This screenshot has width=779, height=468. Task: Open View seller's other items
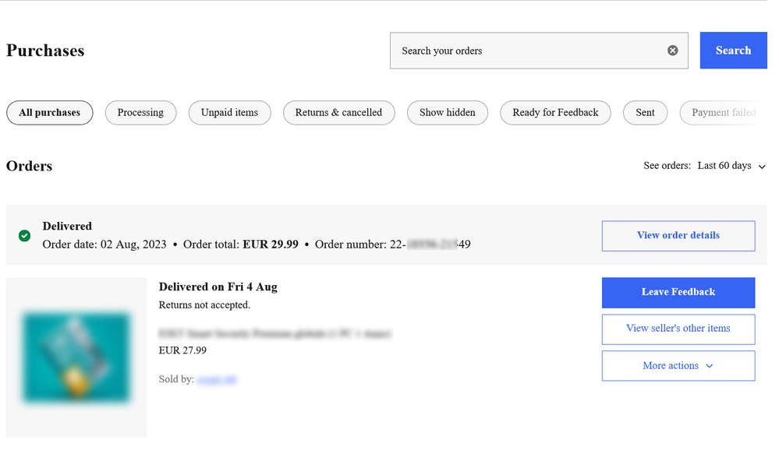coord(678,329)
